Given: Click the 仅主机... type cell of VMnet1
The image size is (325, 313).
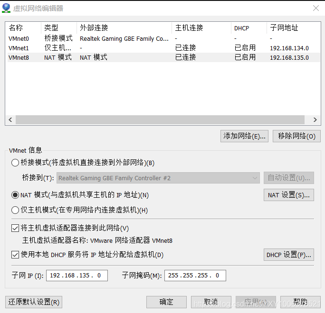Looking at the screenshot, I should click(x=58, y=48).
